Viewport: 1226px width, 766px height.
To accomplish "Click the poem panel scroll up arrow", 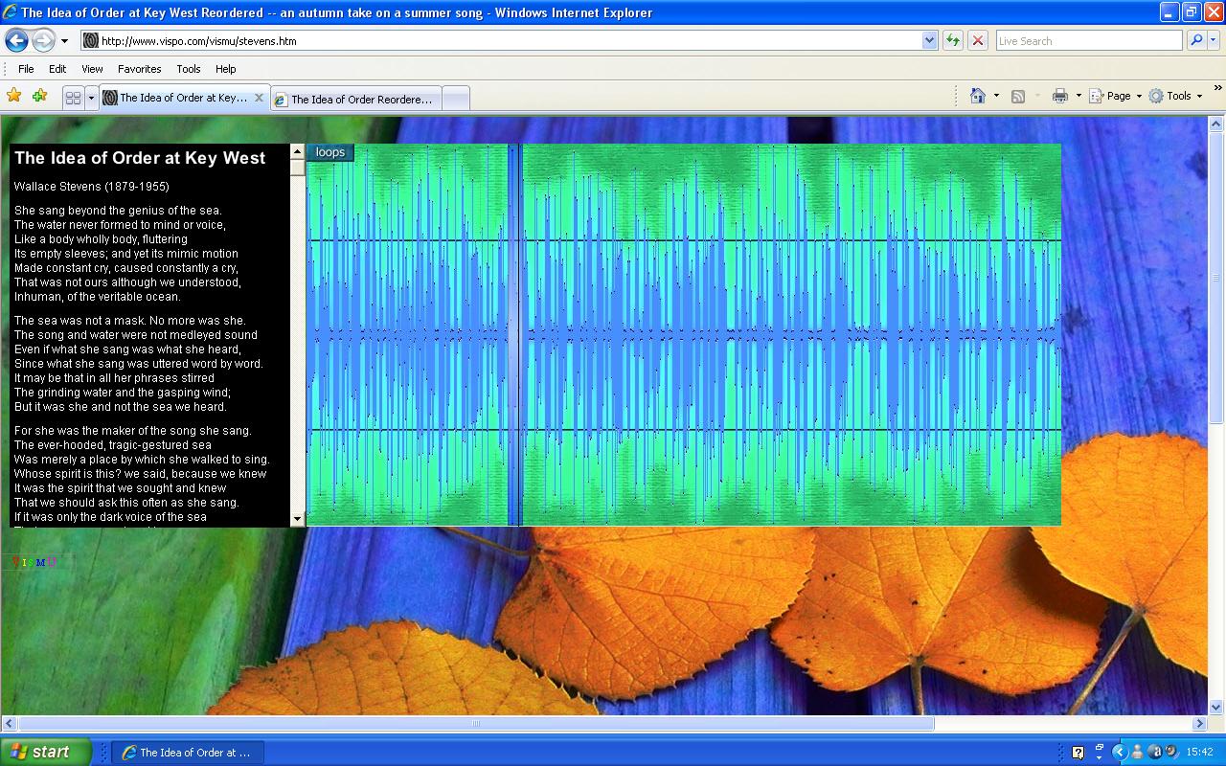I will 297,151.
